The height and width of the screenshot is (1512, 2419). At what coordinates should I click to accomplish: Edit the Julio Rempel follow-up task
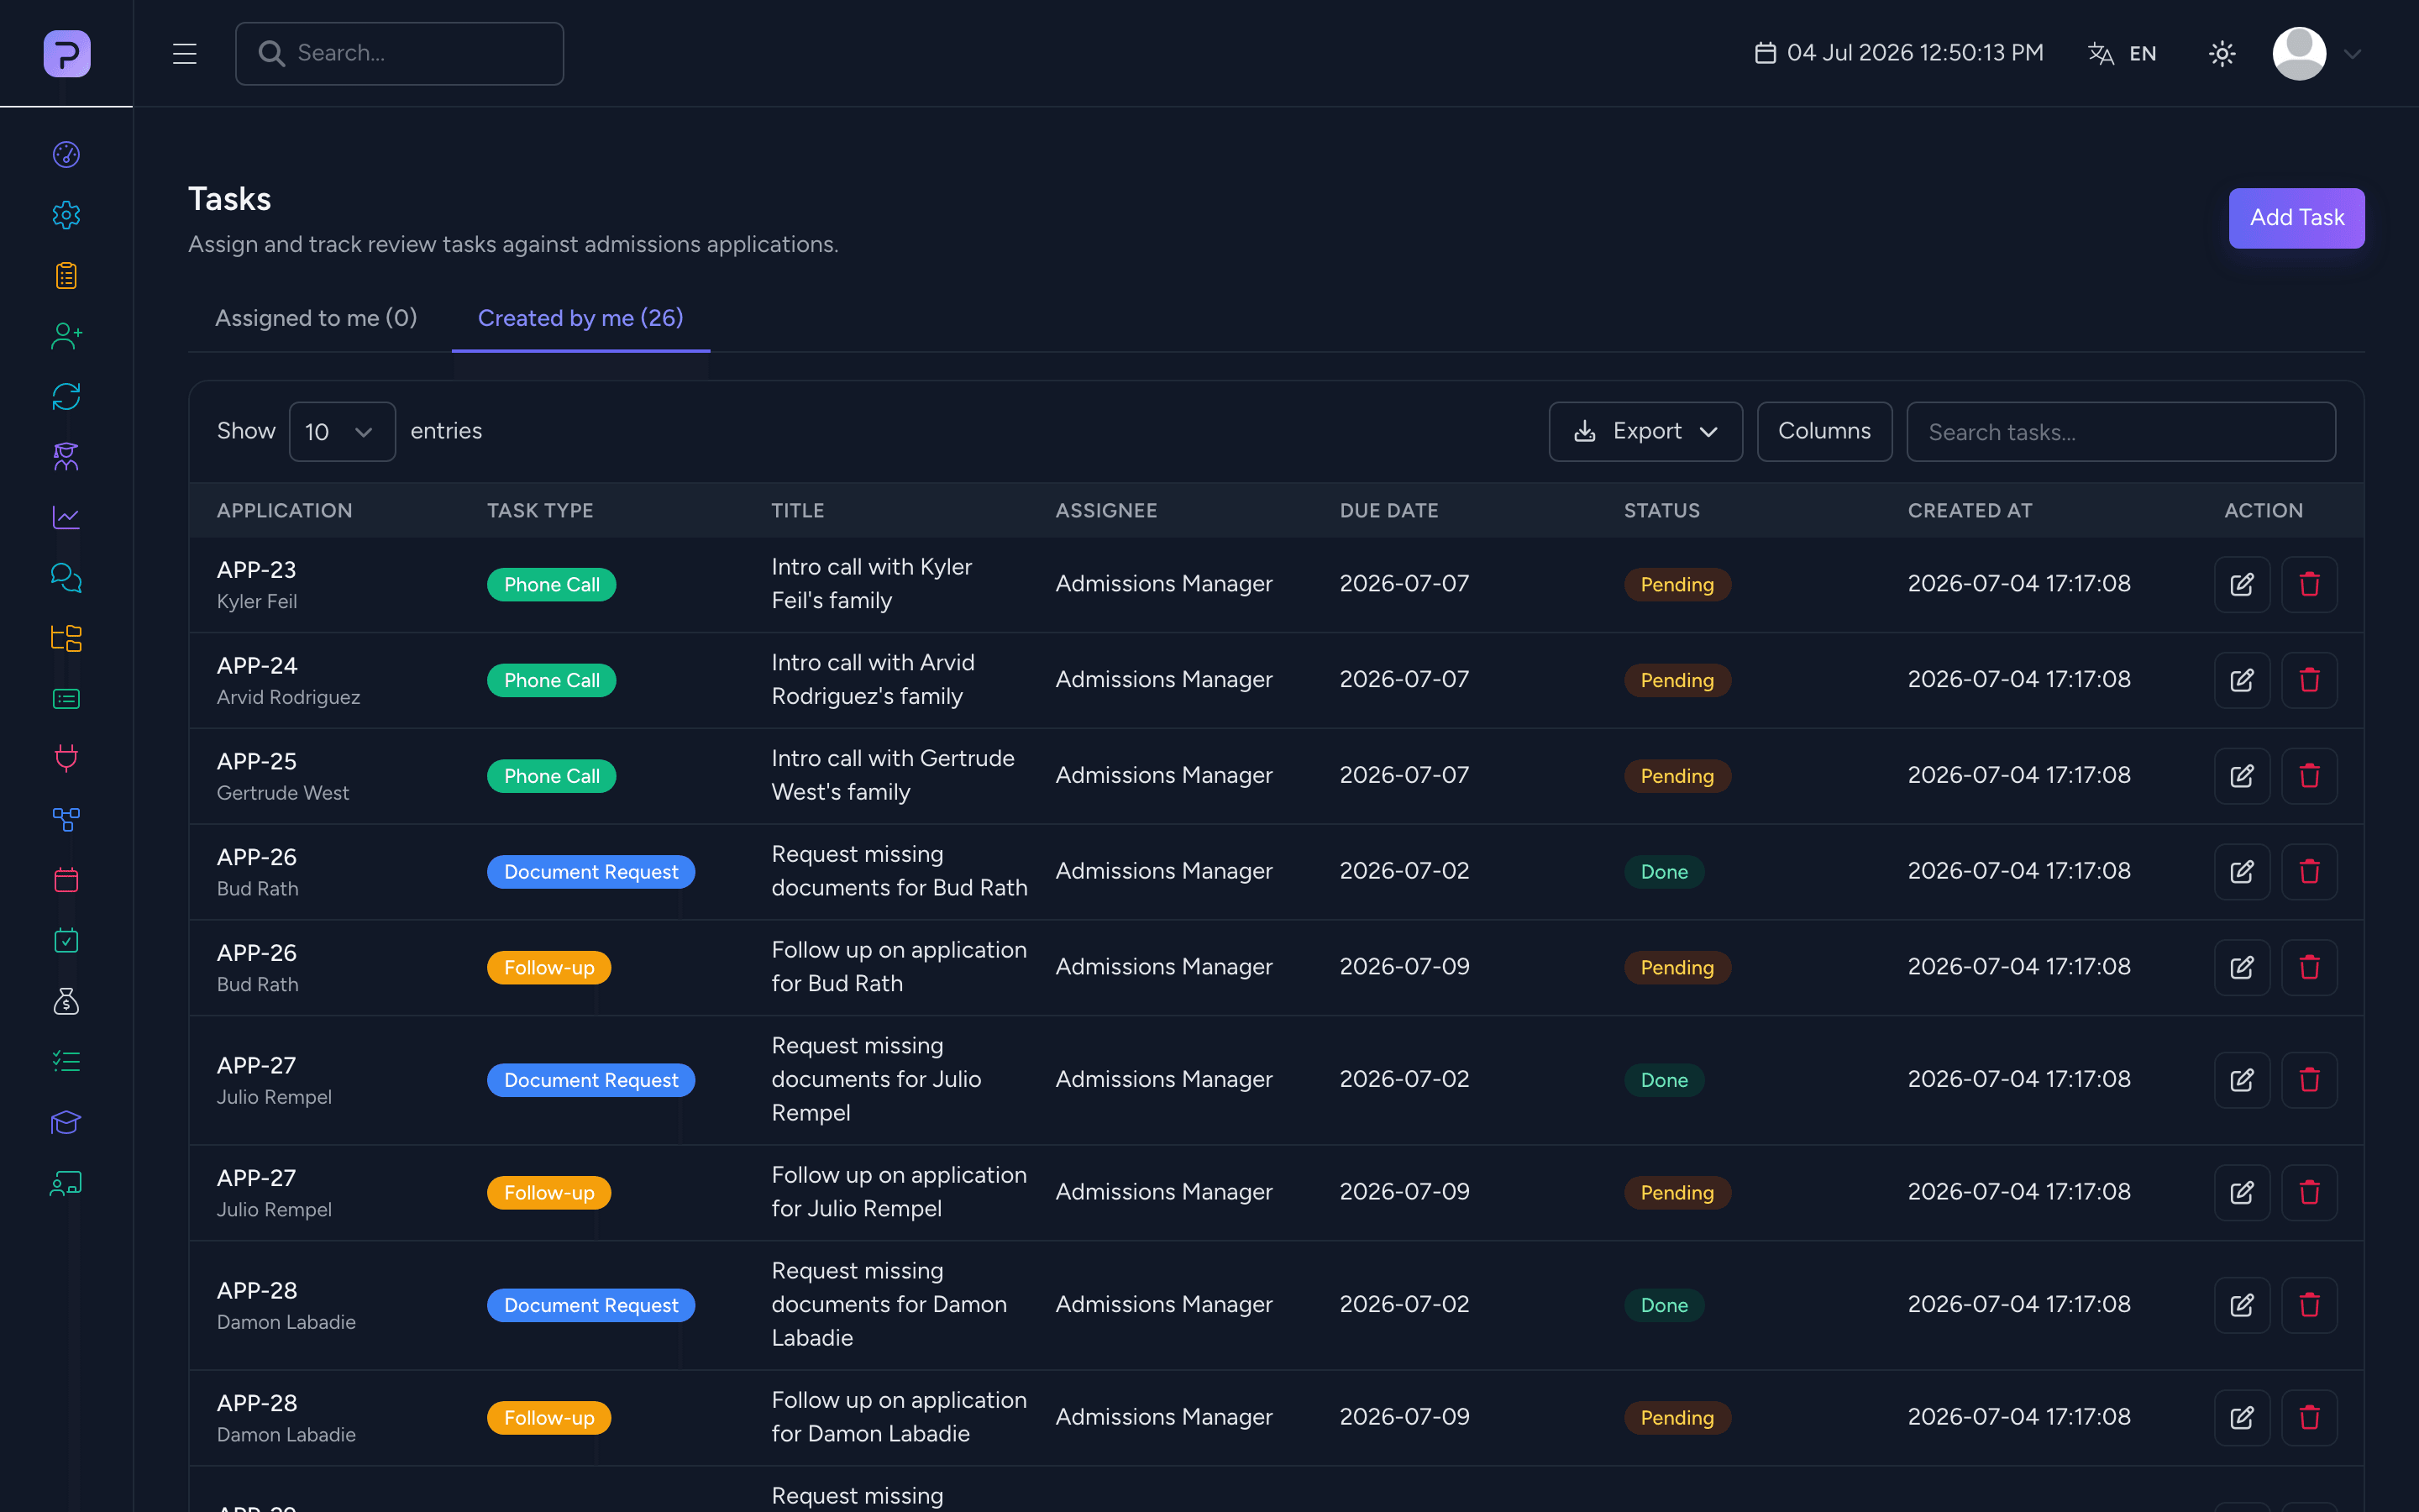coord(2241,1193)
